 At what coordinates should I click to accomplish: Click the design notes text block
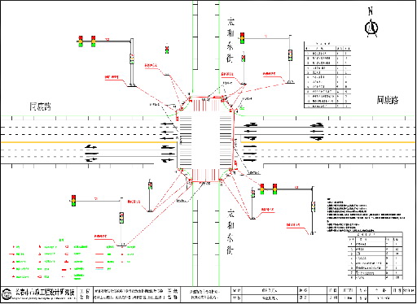(x=366, y=215)
